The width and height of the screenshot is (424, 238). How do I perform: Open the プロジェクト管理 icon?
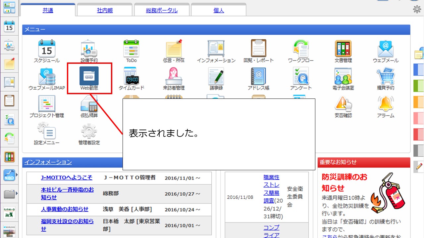(x=47, y=106)
